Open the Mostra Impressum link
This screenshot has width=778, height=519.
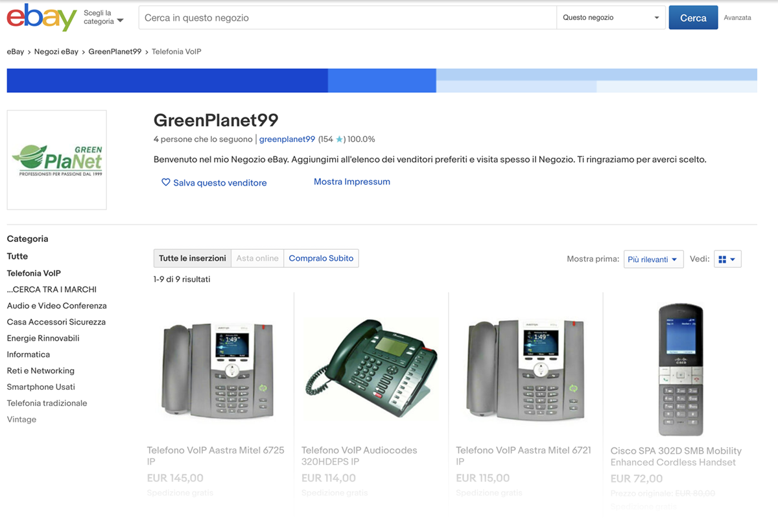[x=352, y=182]
